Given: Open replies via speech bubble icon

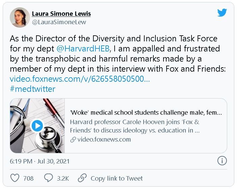Looking at the screenshot, I should [x=49, y=178].
